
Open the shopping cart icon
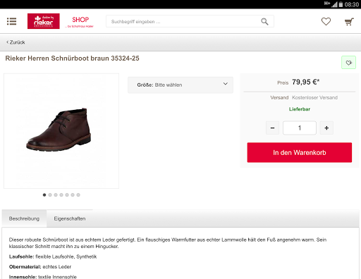[349, 22]
